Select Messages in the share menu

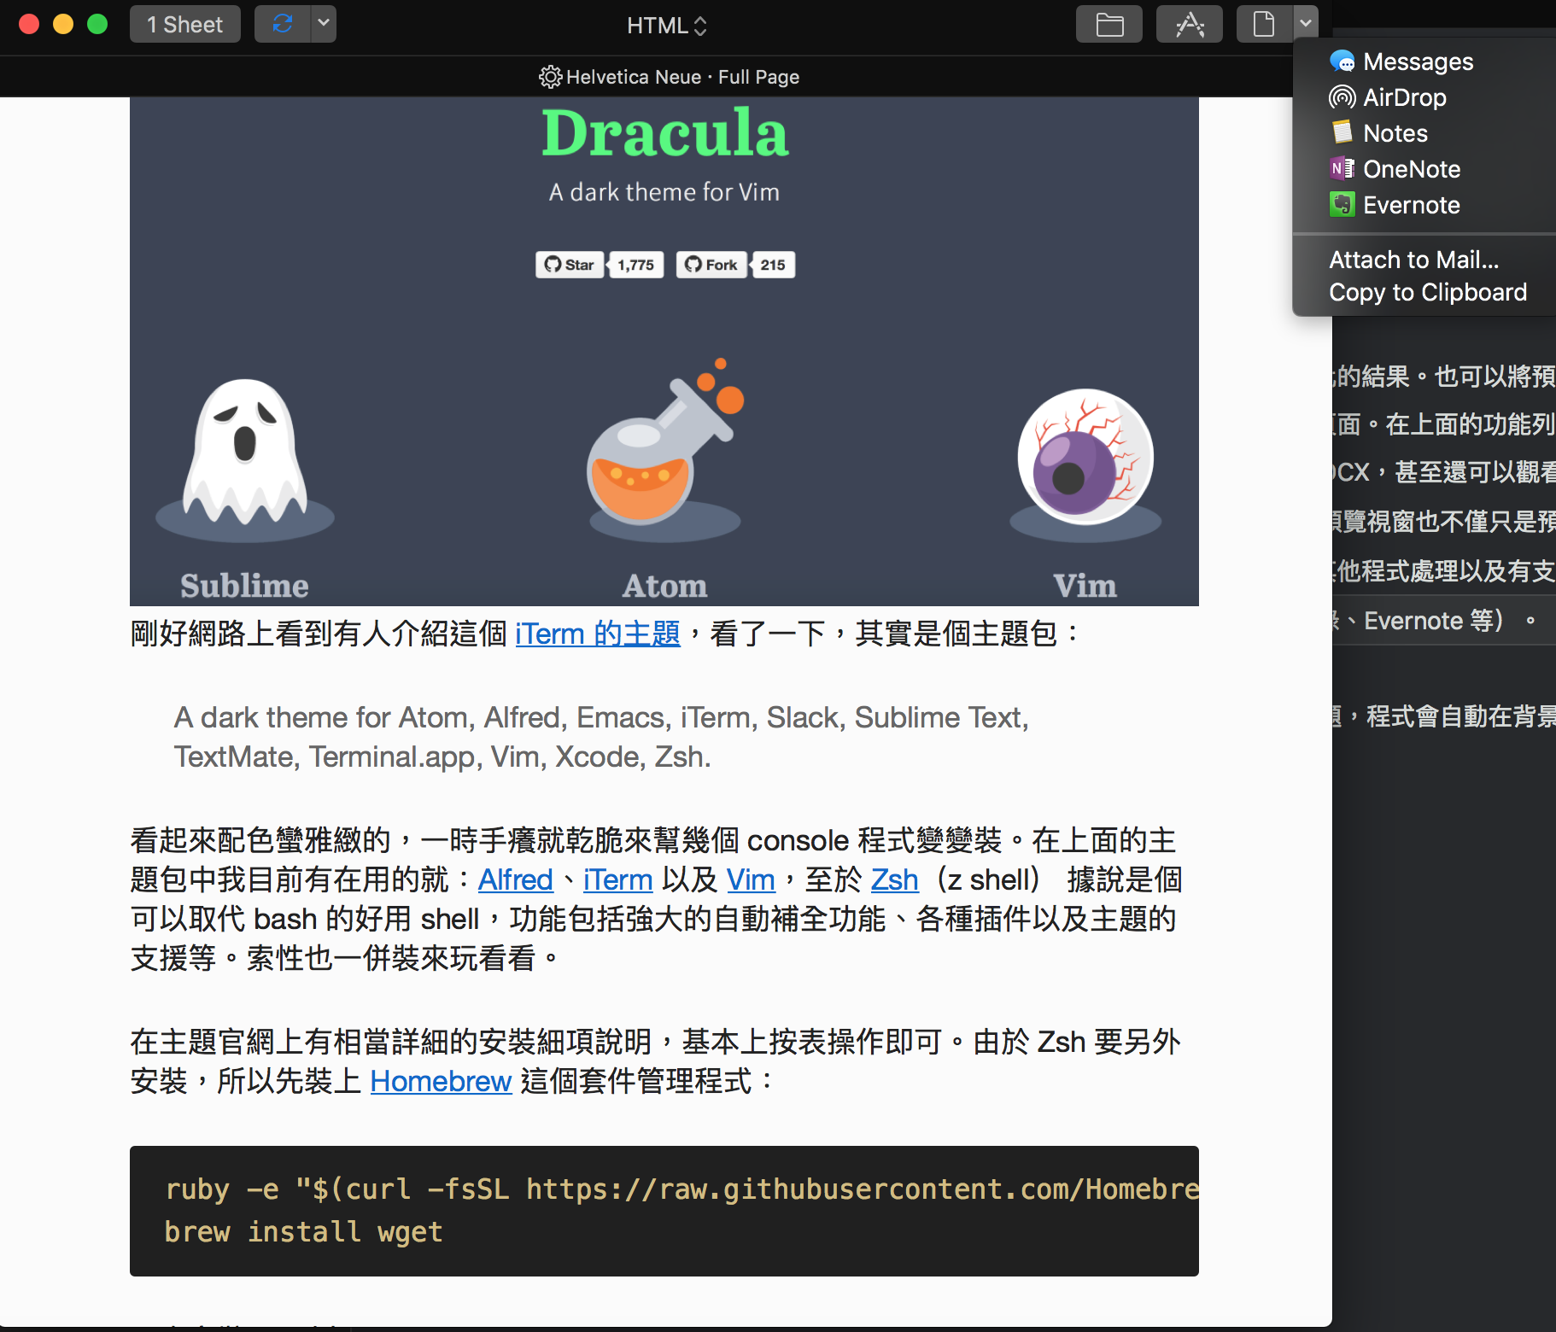click(1418, 61)
